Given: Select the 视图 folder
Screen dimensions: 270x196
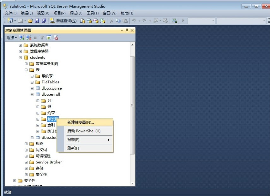Looking at the screenshot, I should click(39, 144).
